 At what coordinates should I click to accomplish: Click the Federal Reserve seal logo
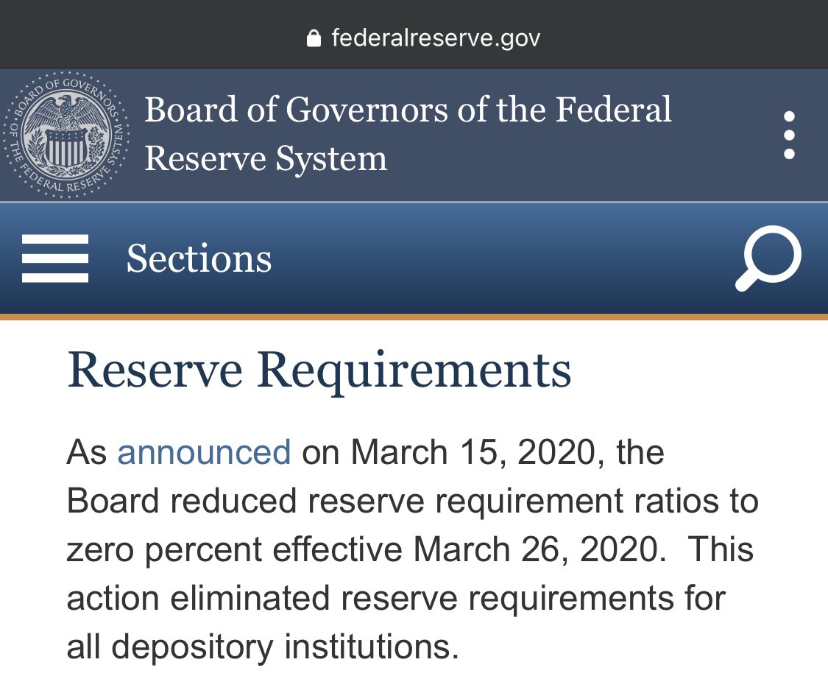pyautogui.click(x=66, y=136)
